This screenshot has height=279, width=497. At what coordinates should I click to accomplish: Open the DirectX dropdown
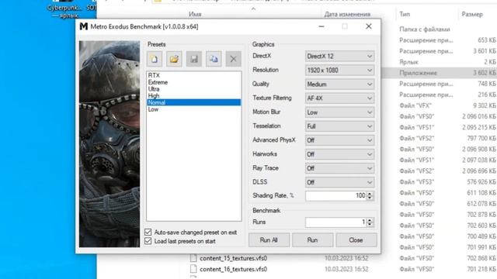pos(339,57)
